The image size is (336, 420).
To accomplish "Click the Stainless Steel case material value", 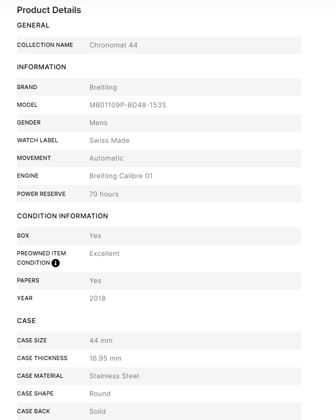I will [x=114, y=376].
